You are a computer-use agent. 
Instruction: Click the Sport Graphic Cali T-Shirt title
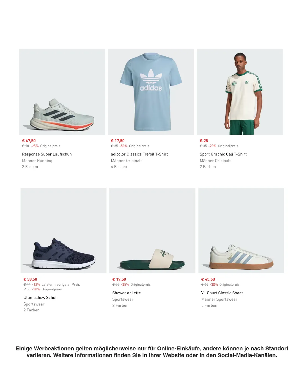[223, 154]
